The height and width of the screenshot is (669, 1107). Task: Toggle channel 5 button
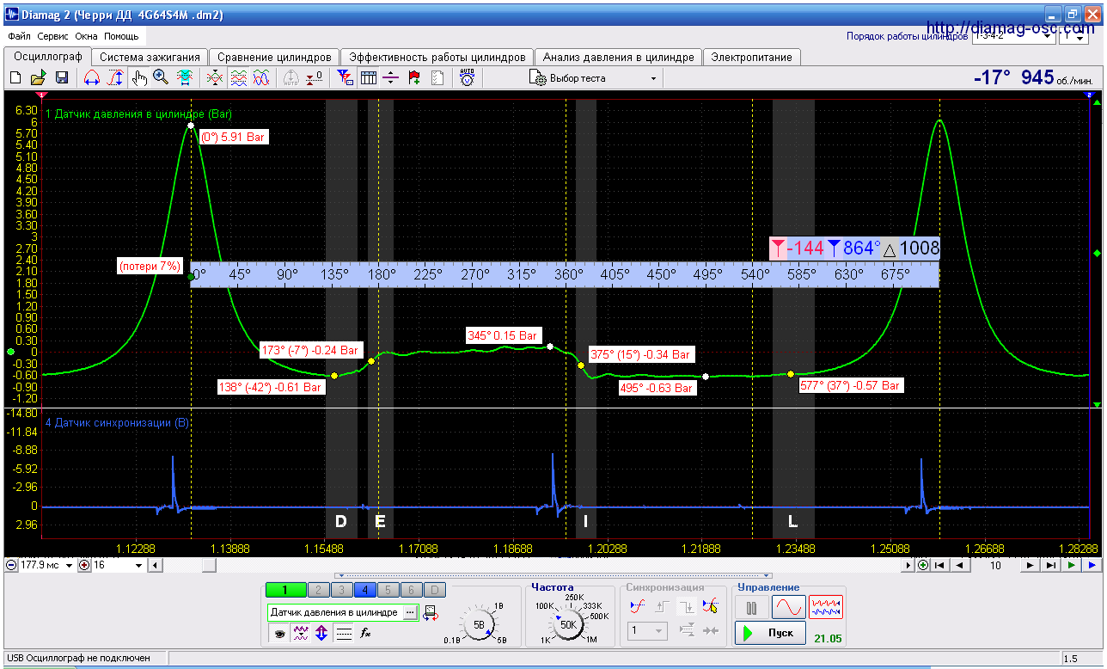(389, 590)
